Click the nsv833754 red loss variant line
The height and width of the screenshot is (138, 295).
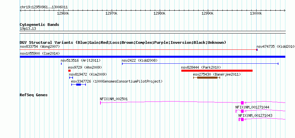pyautogui.click(x=138, y=50)
